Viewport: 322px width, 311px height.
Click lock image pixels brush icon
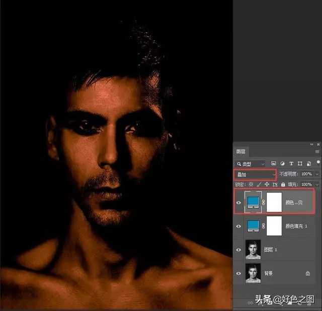[260, 184]
